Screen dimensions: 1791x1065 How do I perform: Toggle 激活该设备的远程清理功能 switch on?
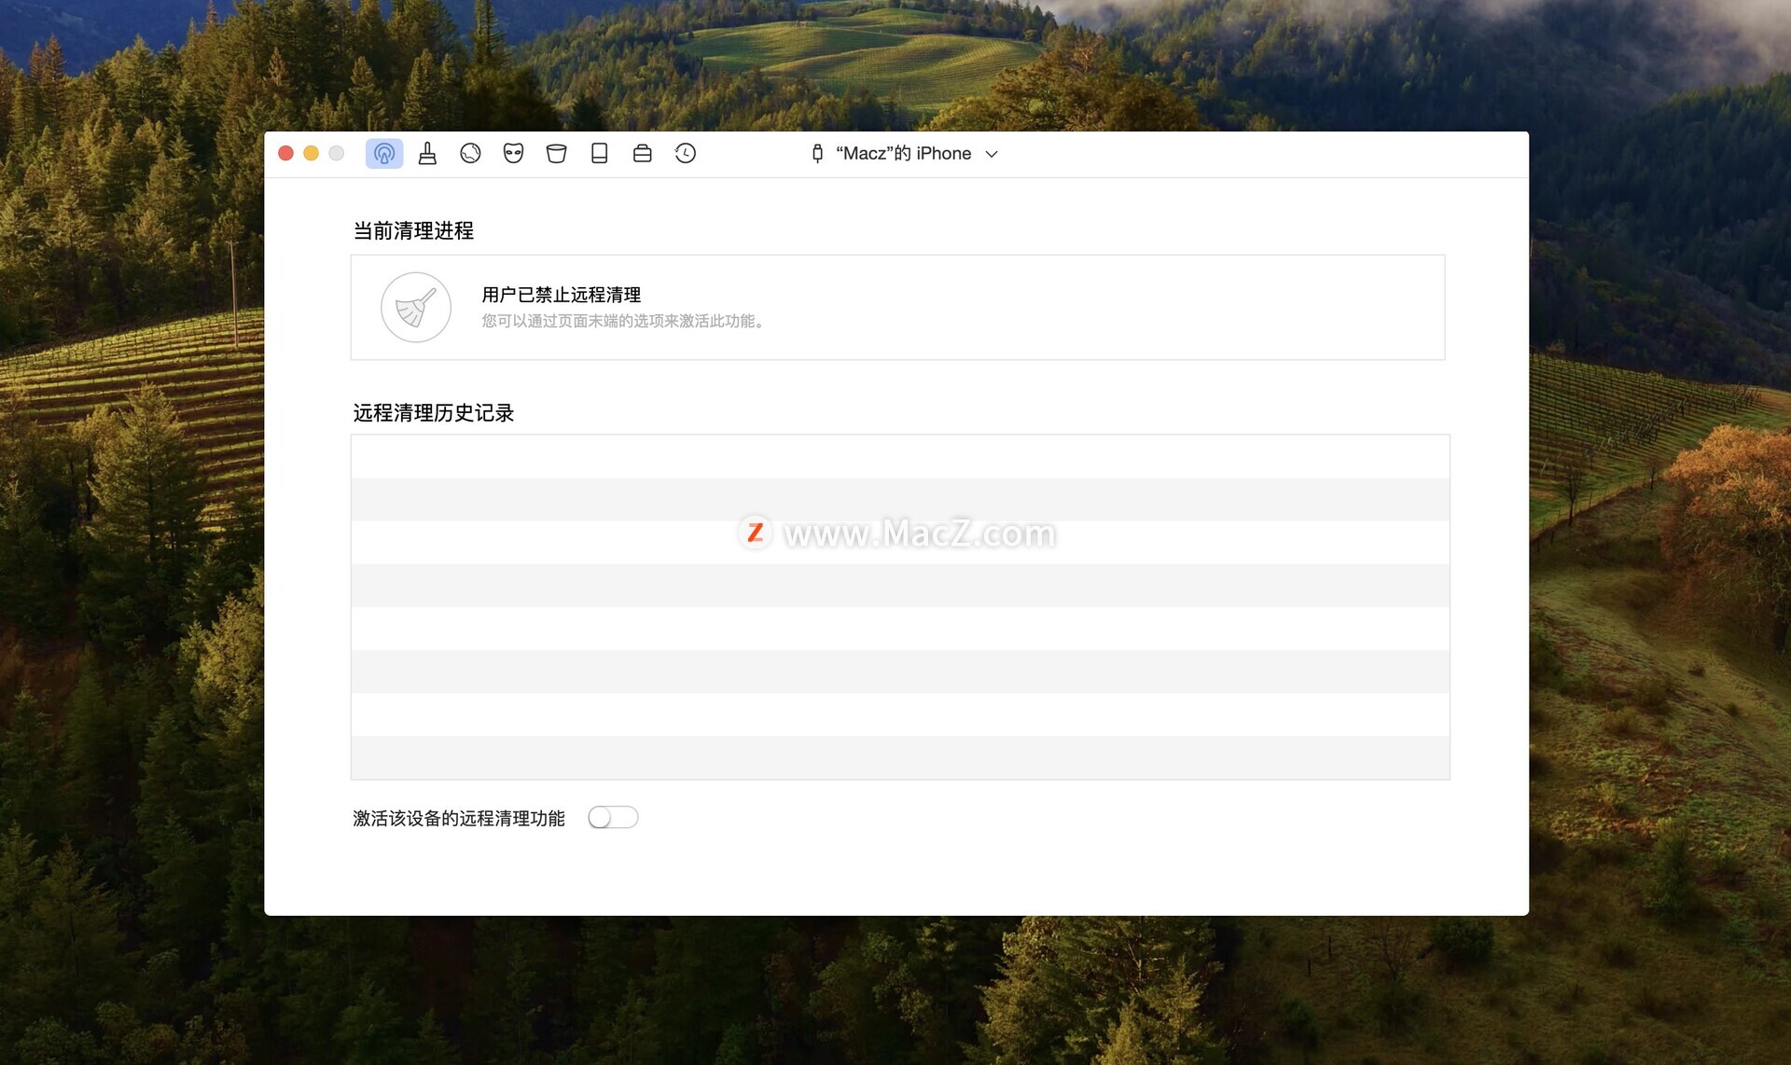pos(613,817)
